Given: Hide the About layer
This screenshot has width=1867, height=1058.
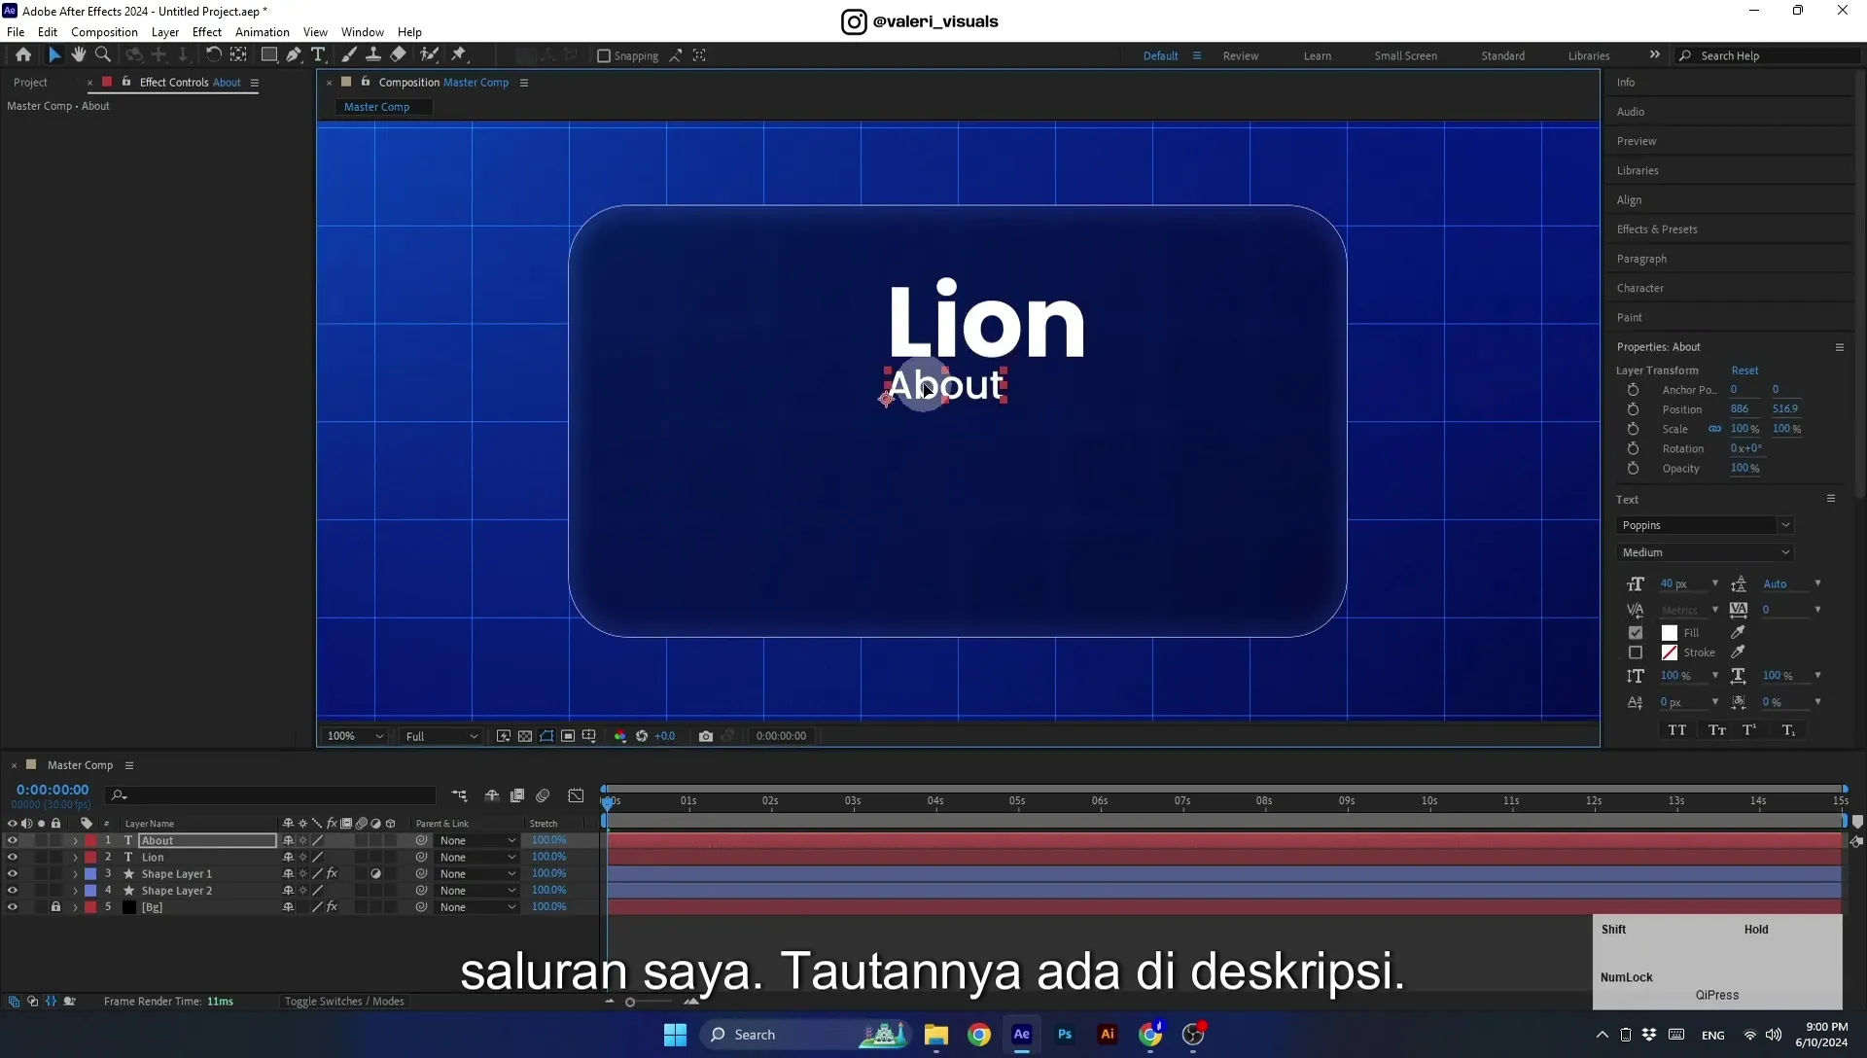Looking at the screenshot, I should click(x=13, y=841).
